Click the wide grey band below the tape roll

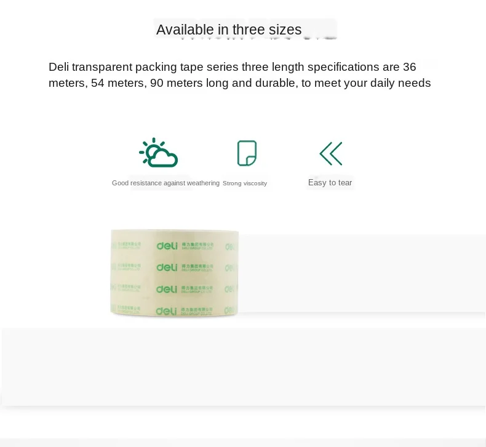tap(244, 367)
